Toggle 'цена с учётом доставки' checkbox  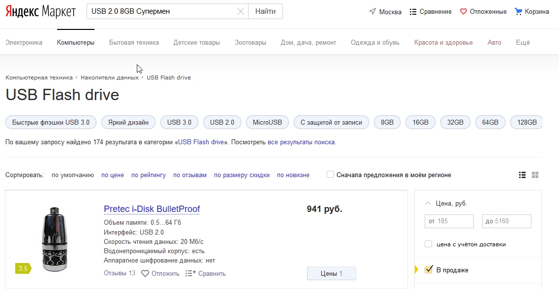(x=429, y=244)
